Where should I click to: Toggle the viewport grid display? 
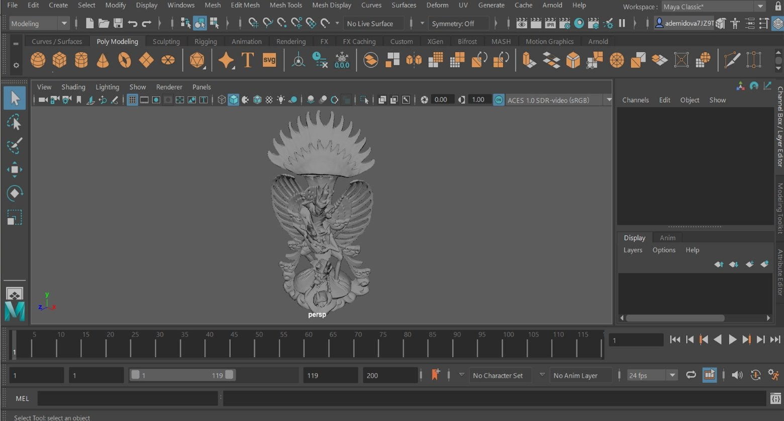tap(132, 100)
